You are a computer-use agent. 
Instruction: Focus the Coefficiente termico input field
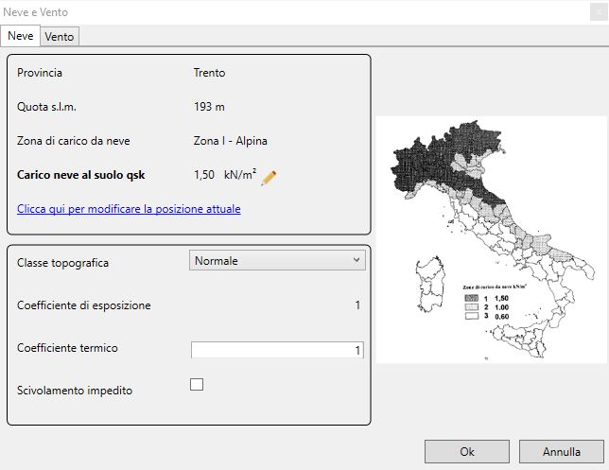click(277, 350)
